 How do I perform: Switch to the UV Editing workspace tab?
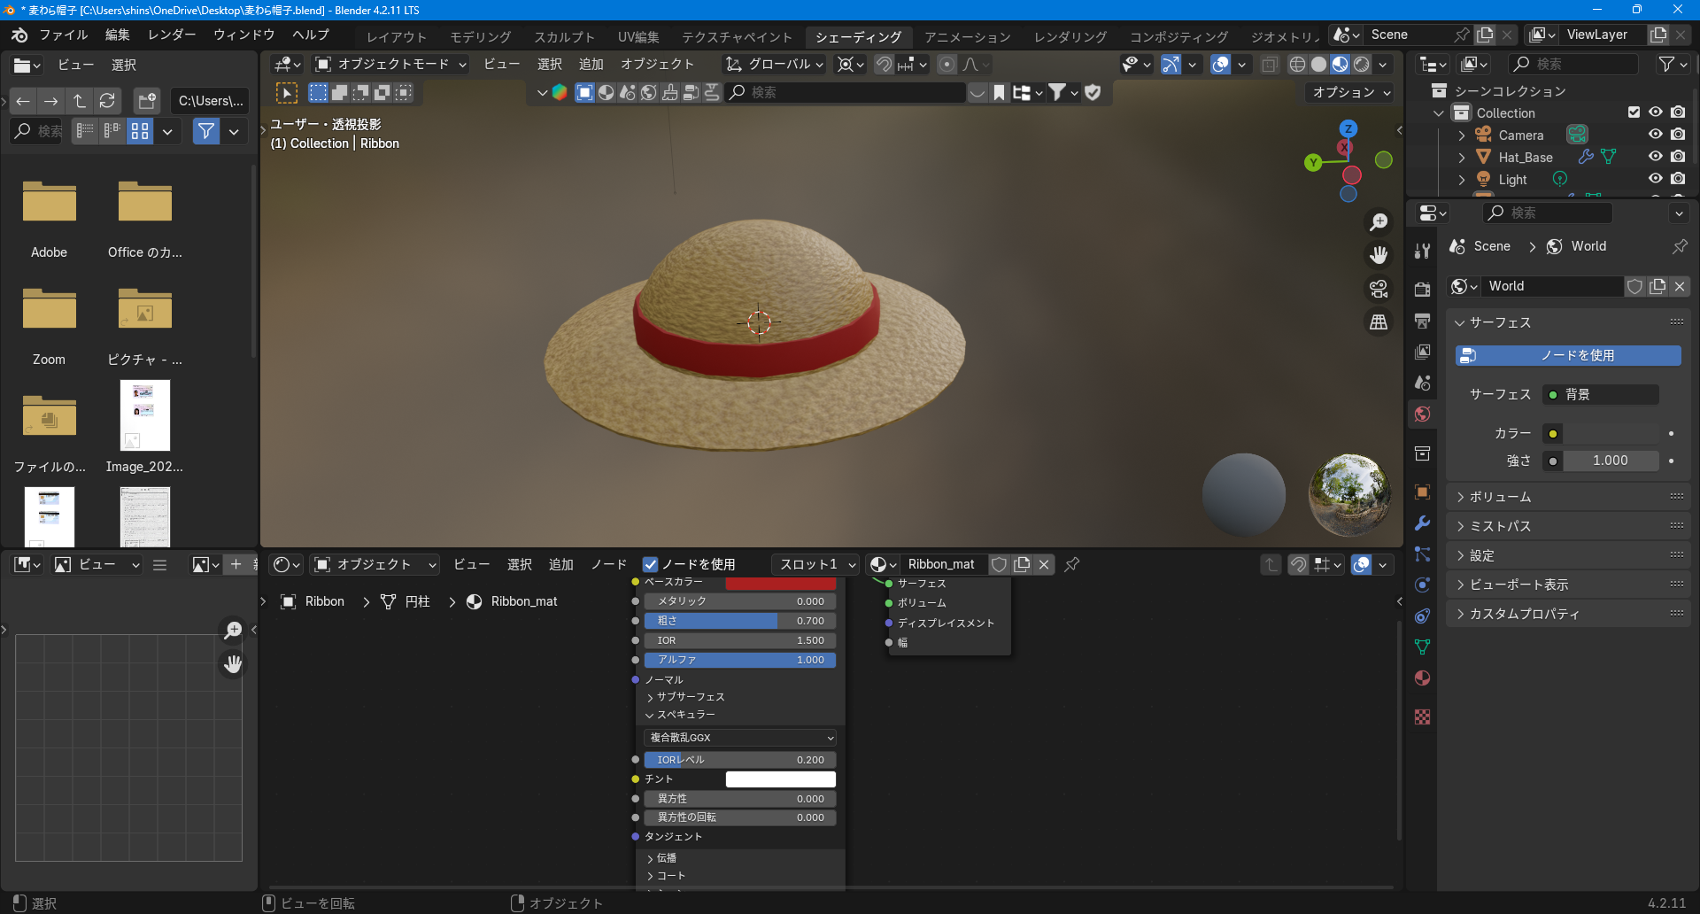pos(638,37)
